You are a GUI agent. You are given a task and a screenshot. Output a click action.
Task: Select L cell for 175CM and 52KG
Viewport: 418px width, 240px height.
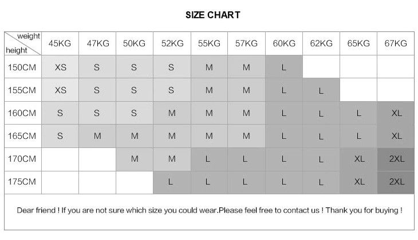point(172,182)
